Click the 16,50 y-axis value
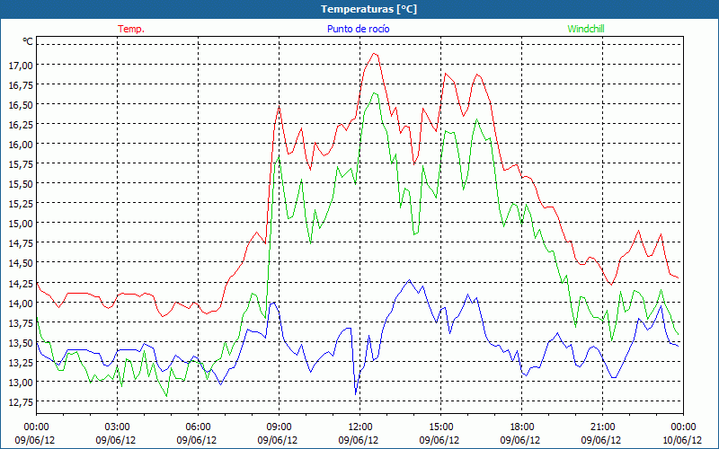 click(21, 105)
